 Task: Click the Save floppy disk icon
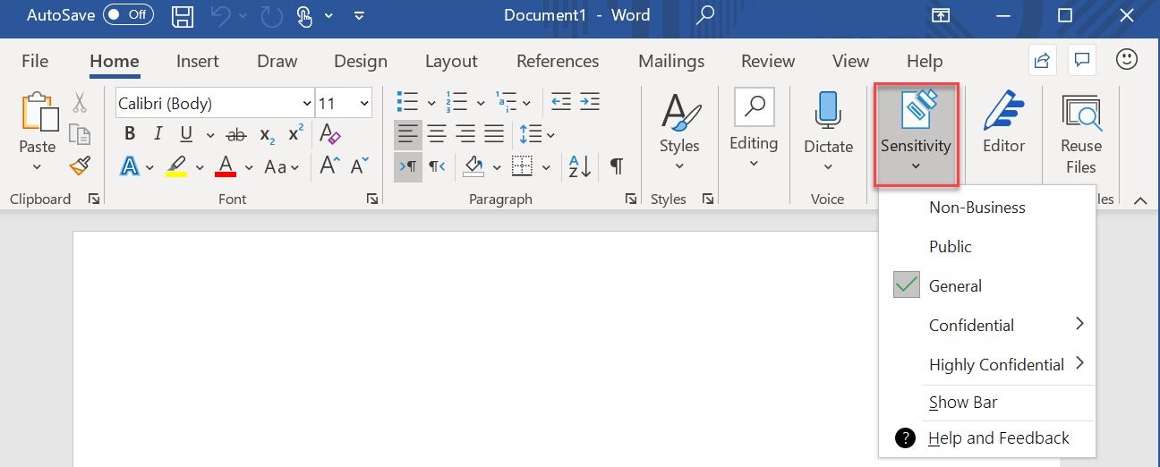[183, 16]
